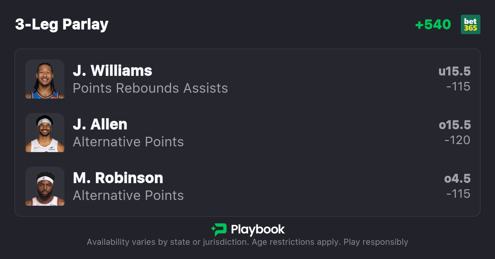Click Alternative Points under J. Allen
This screenshot has width=495, height=259.
coord(128,142)
